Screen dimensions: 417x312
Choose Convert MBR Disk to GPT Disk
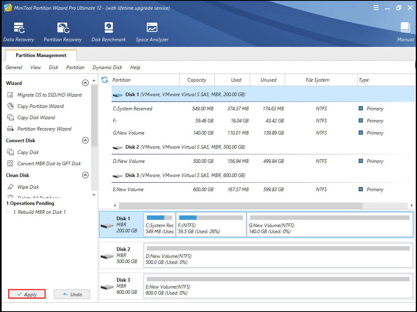pos(45,163)
